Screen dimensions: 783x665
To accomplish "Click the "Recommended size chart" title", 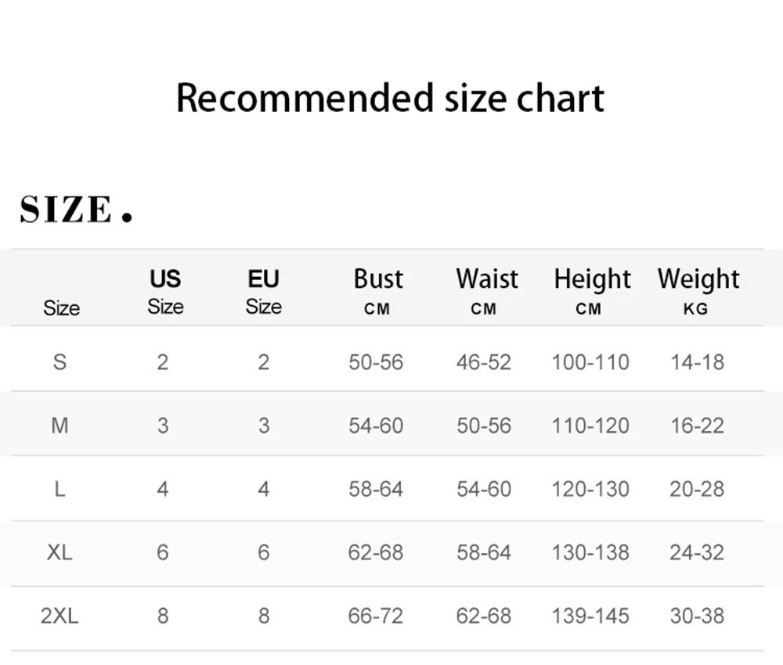I will 390,99.
